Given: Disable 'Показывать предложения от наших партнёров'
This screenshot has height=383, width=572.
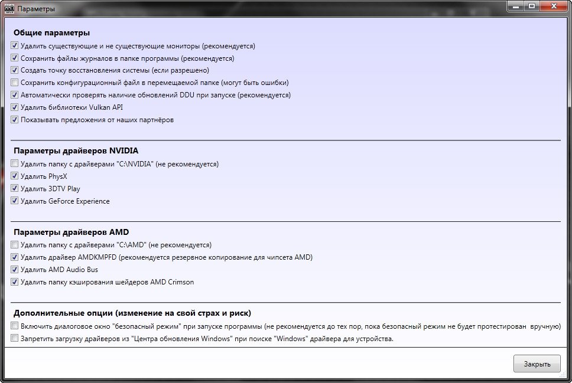Looking at the screenshot, I should click(x=14, y=120).
